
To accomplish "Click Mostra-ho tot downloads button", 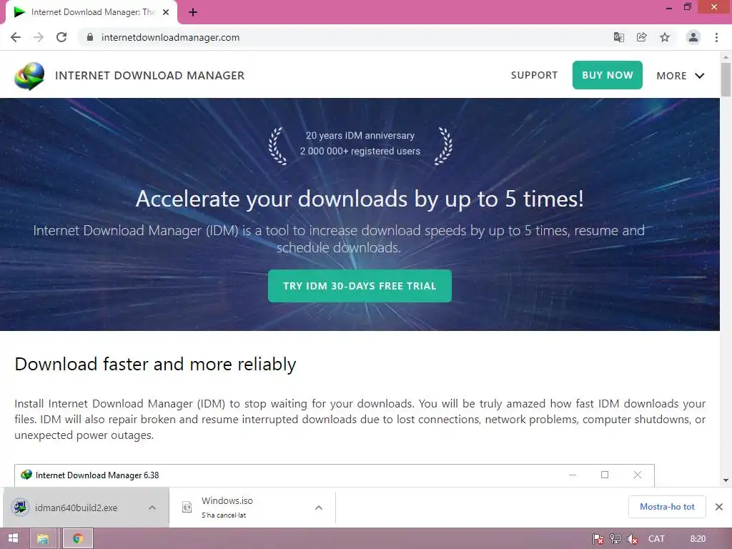I will [667, 507].
